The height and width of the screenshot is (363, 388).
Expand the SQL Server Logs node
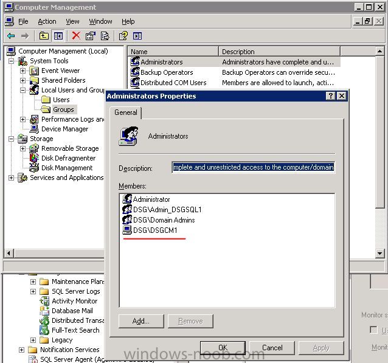[33, 291]
